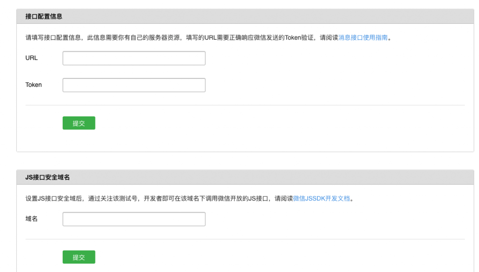Click the 设置JS接口安全域后 description text

[x=189, y=199]
